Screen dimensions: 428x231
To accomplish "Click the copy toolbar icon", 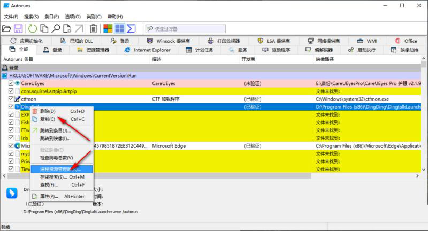I will point(44,29).
